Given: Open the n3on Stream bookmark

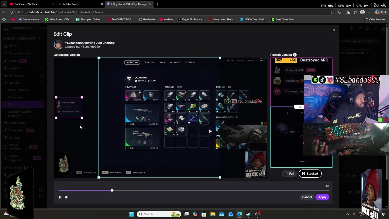Looking at the screenshot, I should (x=58, y=19).
